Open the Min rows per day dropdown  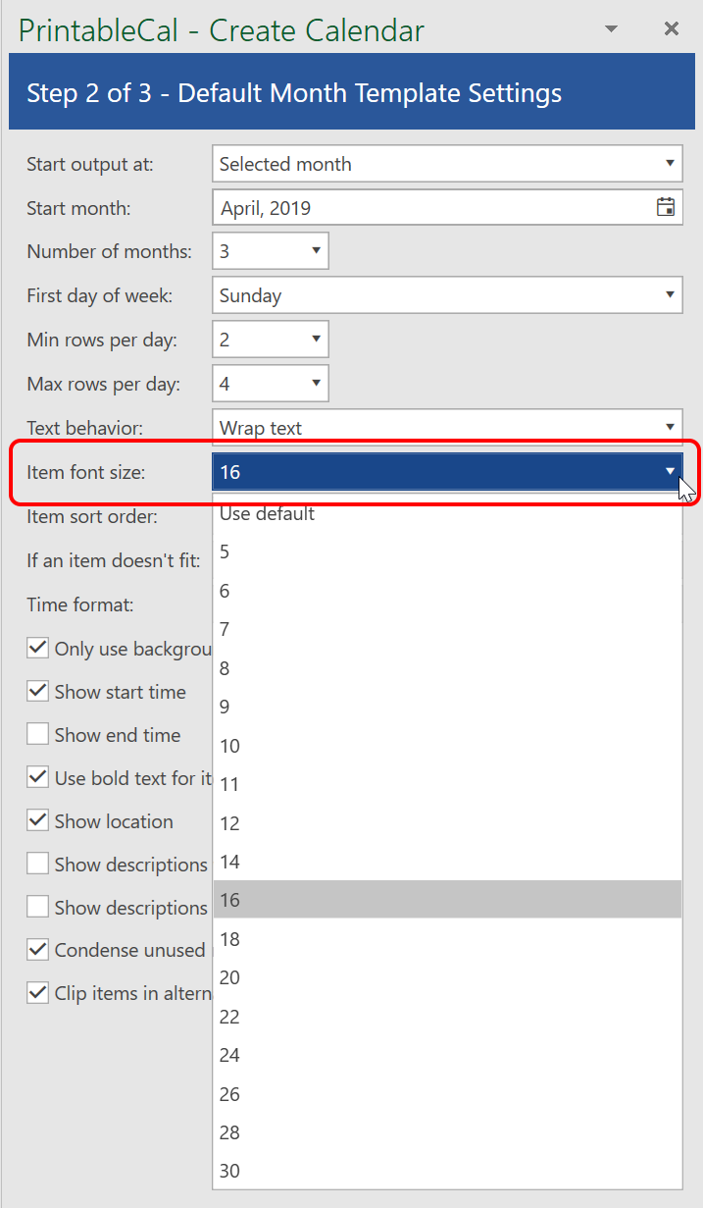pyautogui.click(x=316, y=340)
